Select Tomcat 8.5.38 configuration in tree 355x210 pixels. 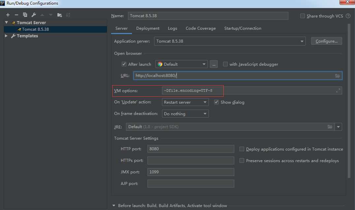[x=55, y=29]
